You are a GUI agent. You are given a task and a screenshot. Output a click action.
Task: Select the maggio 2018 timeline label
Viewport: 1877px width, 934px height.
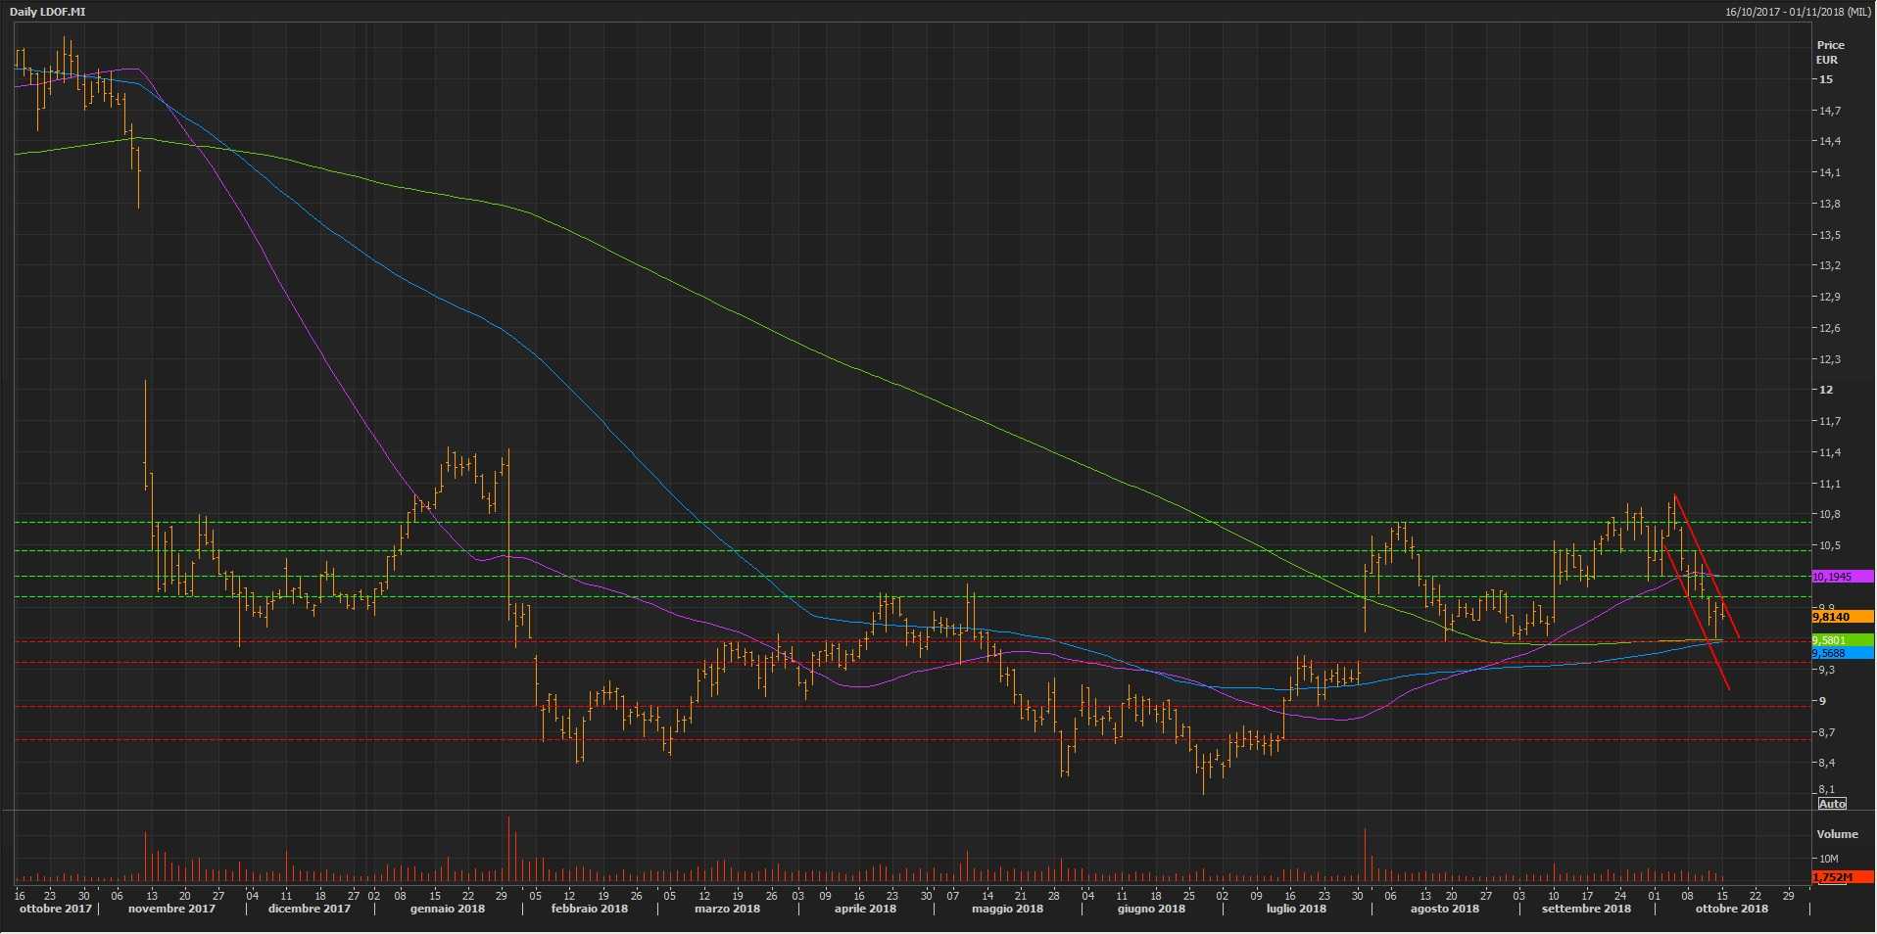pos(1007,909)
